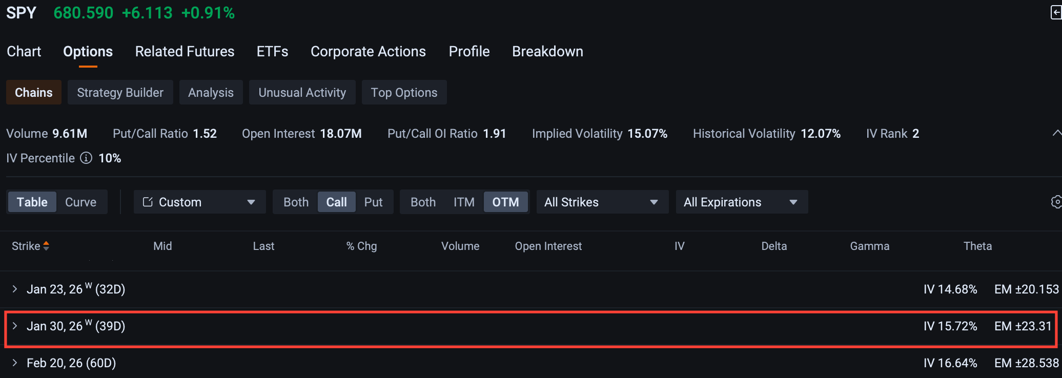The height and width of the screenshot is (378, 1062).
Task: Sort by the Delta column header
Action: tap(774, 246)
